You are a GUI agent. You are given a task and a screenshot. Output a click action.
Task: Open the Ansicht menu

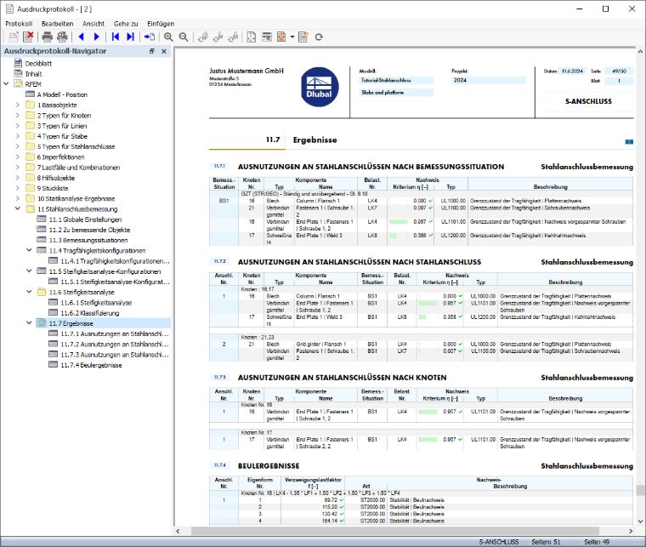pos(93,24)
